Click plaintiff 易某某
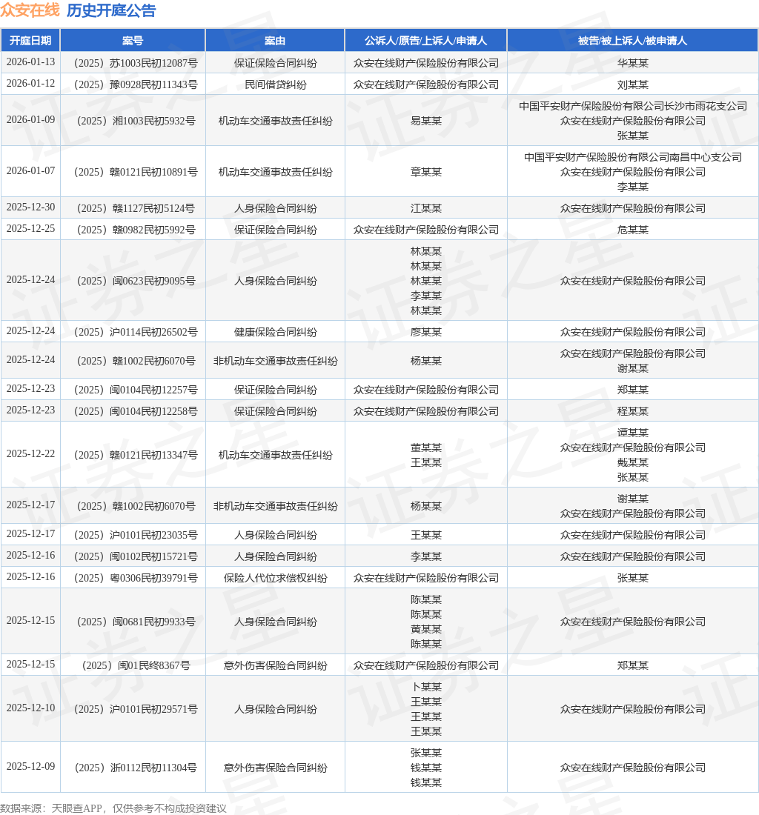 [425, 121]
